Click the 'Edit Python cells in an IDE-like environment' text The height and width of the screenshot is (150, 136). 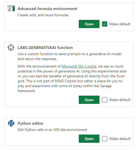point(52,130)
